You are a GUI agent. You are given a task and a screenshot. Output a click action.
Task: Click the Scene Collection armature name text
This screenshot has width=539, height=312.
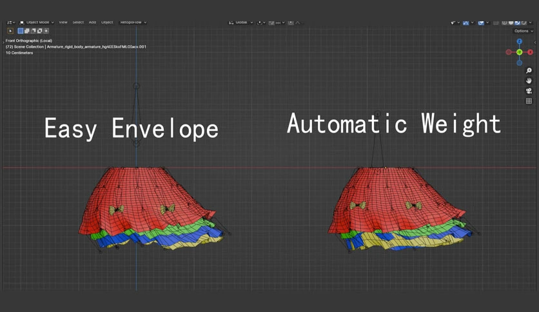click(76, 46)
